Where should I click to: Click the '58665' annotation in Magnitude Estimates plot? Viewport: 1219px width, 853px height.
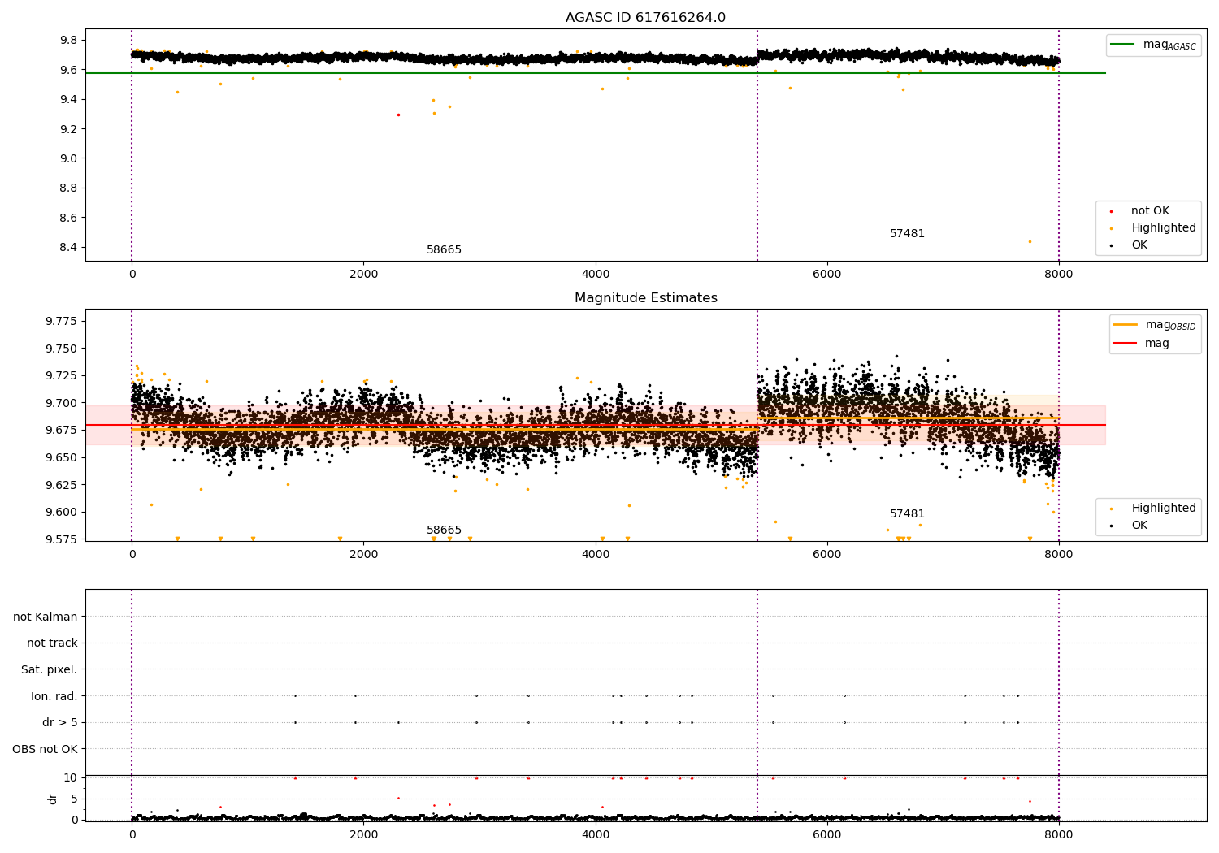(444, 530)
